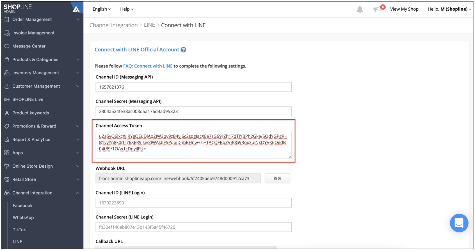Open the Hello, M (Shopline) account menu
This screenshot has width=475, height=251.
pyautogui.click(x=449, y=9)
